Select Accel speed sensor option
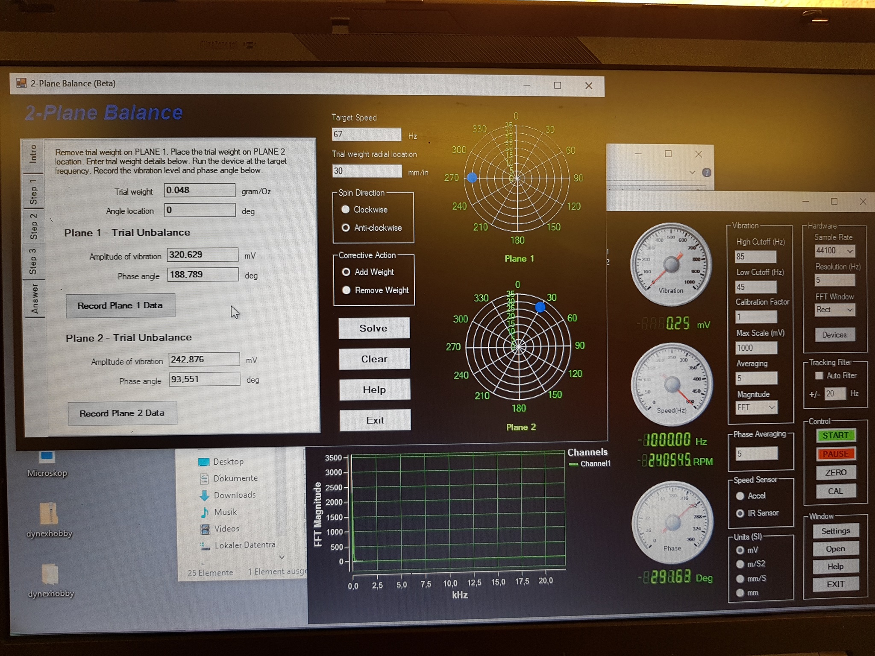The image size is (875, 656). (740, 496)
